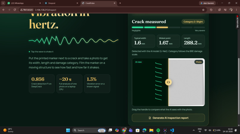Open the weather widget showing 28°C
Screen dimensions: 240x134
pos(8,130)
